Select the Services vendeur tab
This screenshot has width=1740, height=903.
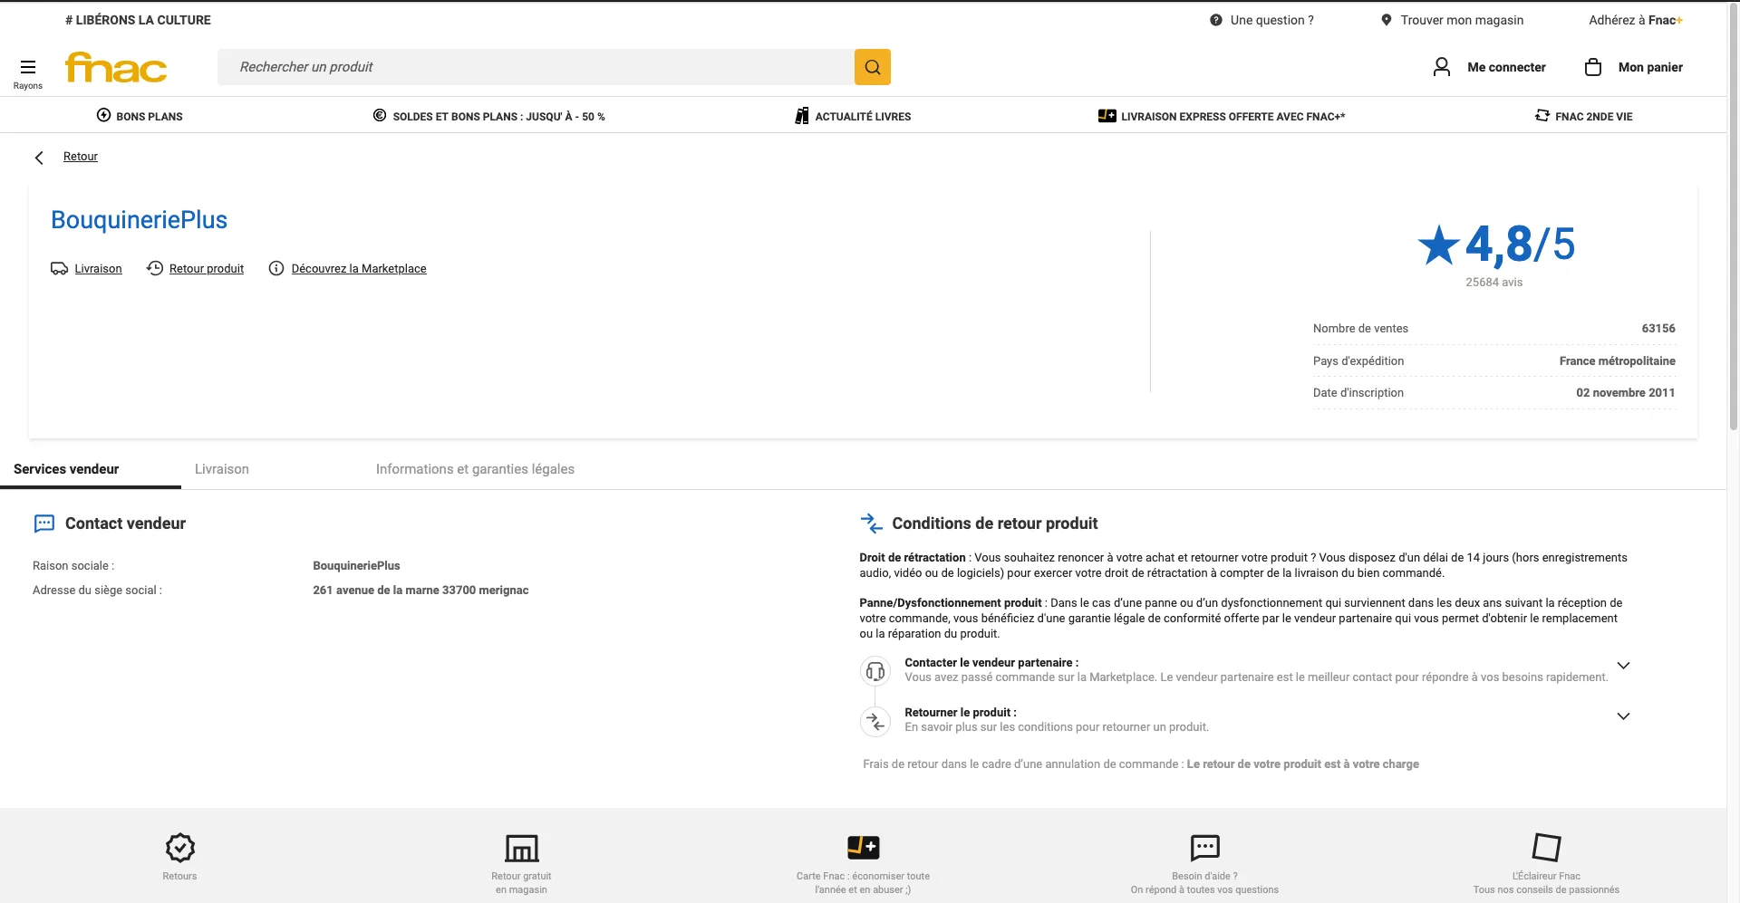66,469
